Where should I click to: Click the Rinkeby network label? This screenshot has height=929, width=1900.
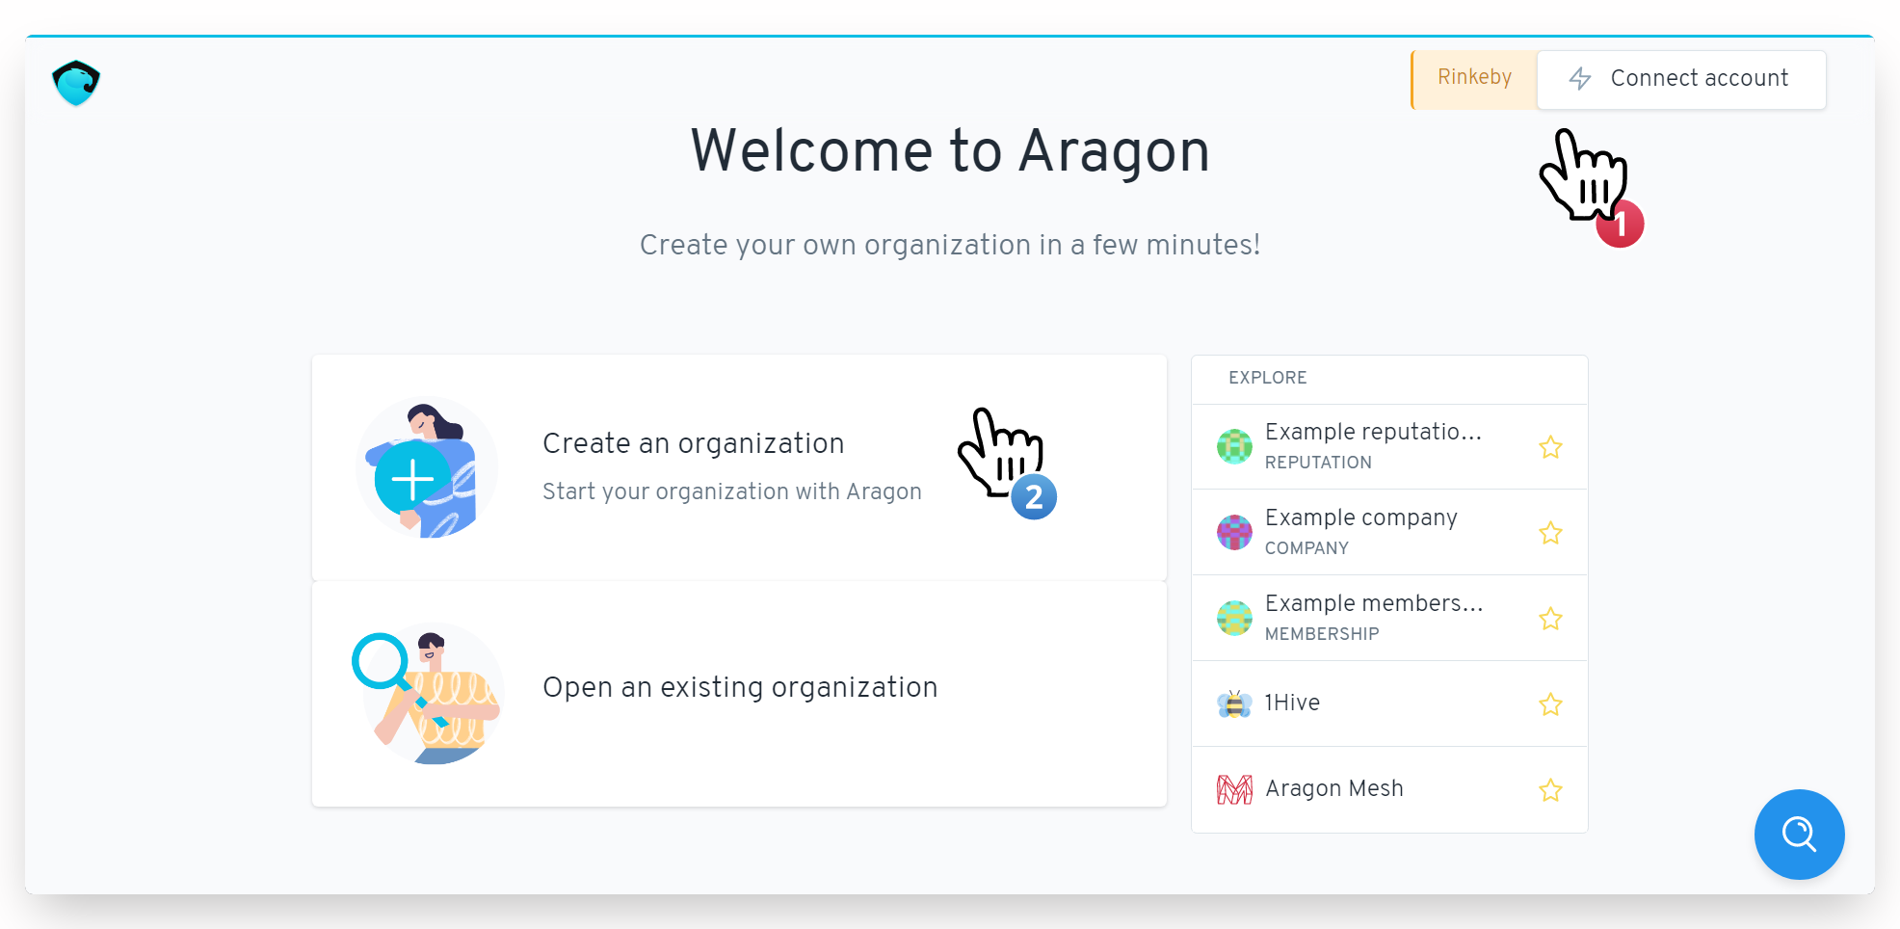click(1474, 79)
